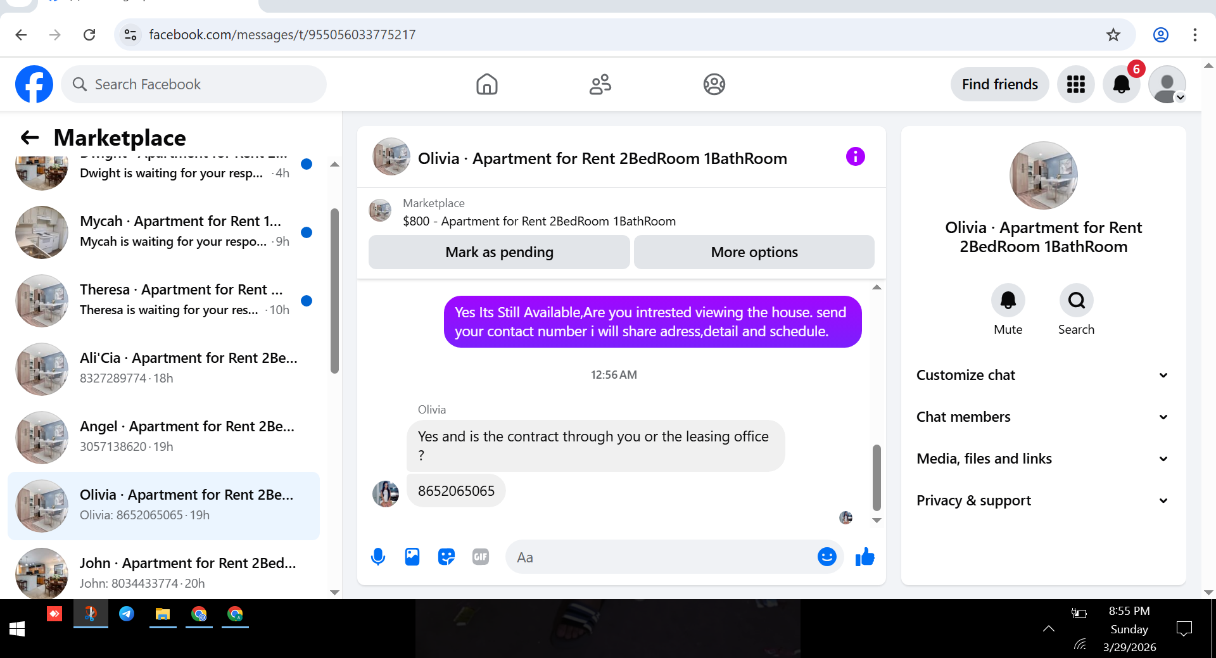Open the account profile avatar menu
The width and height of the screenshot is (1216, 658).
(1167, 84)
